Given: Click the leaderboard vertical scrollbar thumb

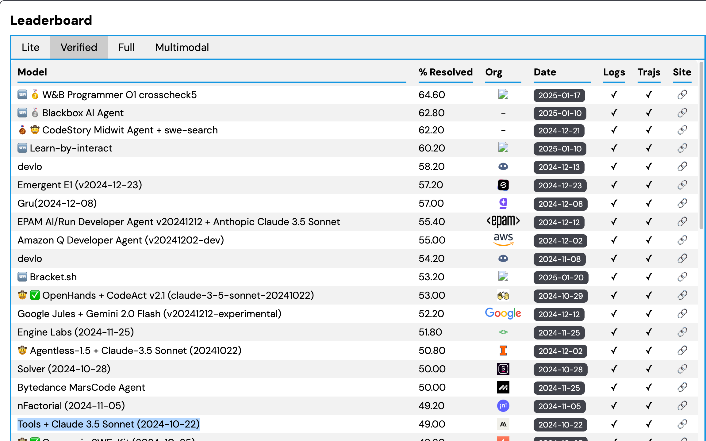Looking at the screenshot, I should click(x=701, y=145).
